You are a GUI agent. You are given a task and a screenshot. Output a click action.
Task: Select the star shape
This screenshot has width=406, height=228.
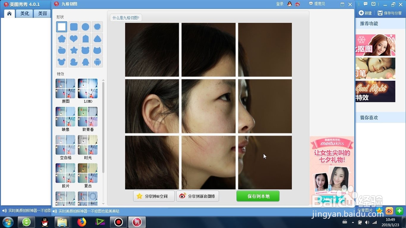tap(74, 50)
